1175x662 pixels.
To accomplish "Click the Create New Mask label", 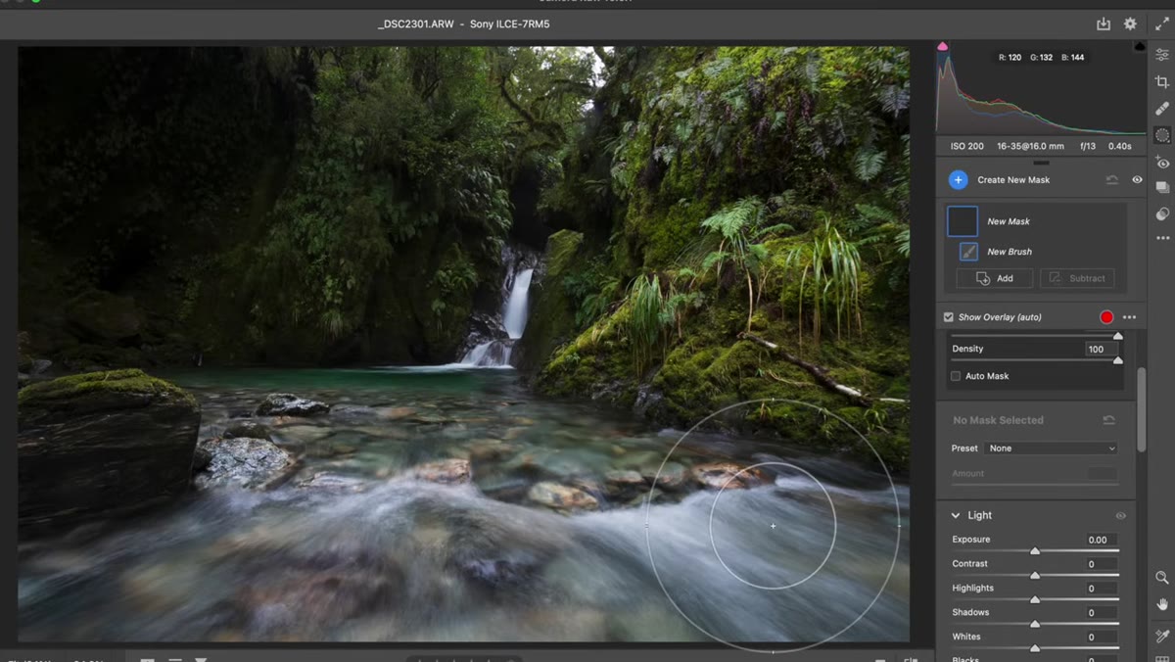I will [1013, 180].
